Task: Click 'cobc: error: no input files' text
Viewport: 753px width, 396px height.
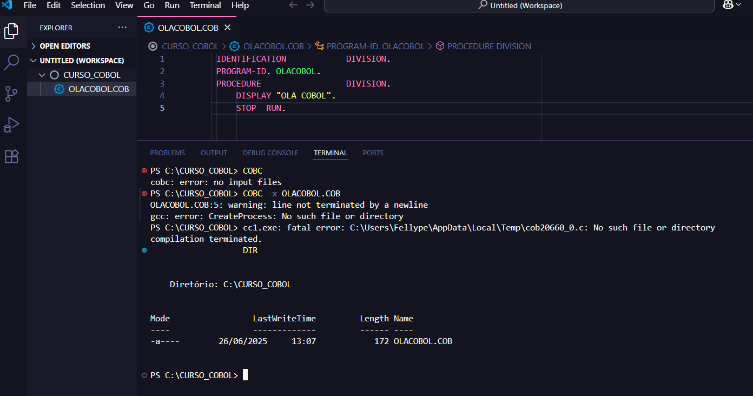Action: coord(216,182)
